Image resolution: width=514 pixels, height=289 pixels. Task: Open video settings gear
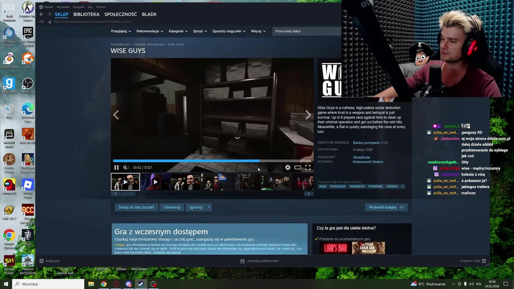(x=288, y=167)
